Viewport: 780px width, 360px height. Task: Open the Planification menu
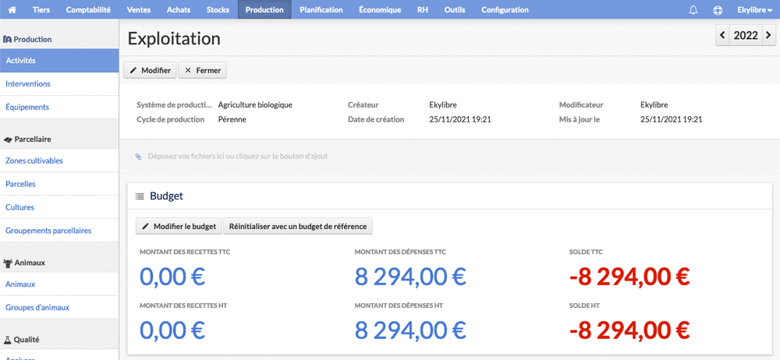tap(321, 9)
